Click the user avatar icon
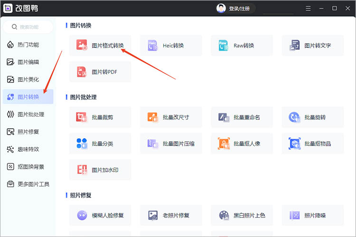Viewport: 356px width, 237px height. coord(221,9)
